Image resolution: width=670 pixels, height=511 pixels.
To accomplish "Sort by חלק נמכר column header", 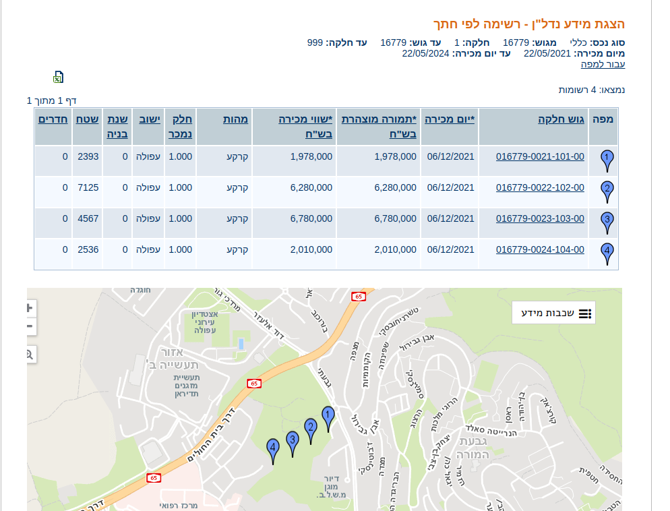I will point(181,127).
